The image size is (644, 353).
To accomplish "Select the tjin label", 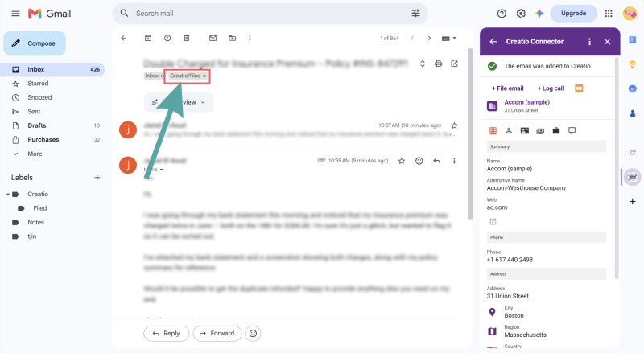I will point(32,236).
